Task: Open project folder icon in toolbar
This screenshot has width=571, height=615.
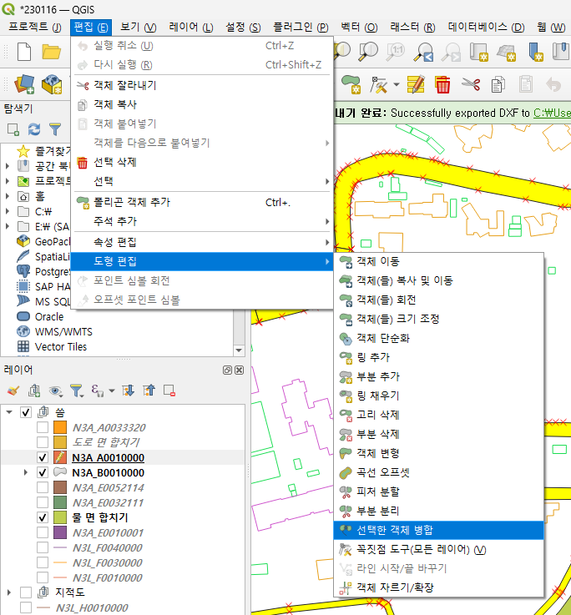Action: pos(51,52)
